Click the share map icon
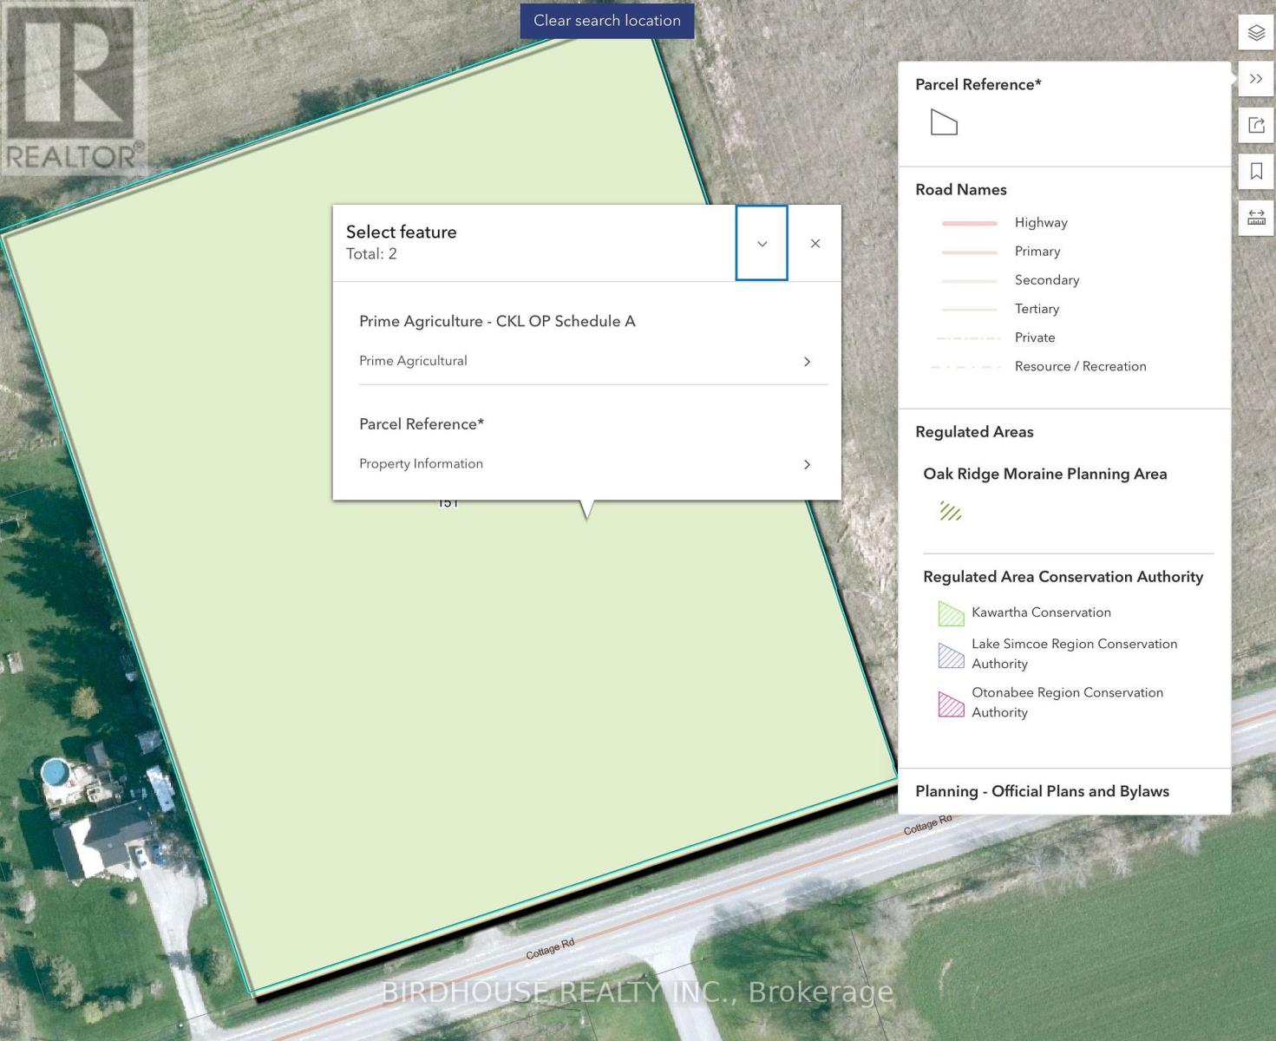 (x=1256, y=125)
